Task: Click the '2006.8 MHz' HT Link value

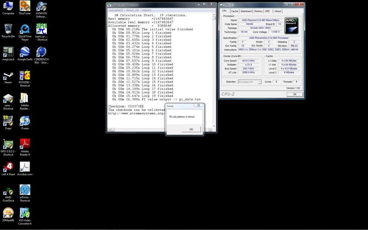Action: click(x=248, y=73)
